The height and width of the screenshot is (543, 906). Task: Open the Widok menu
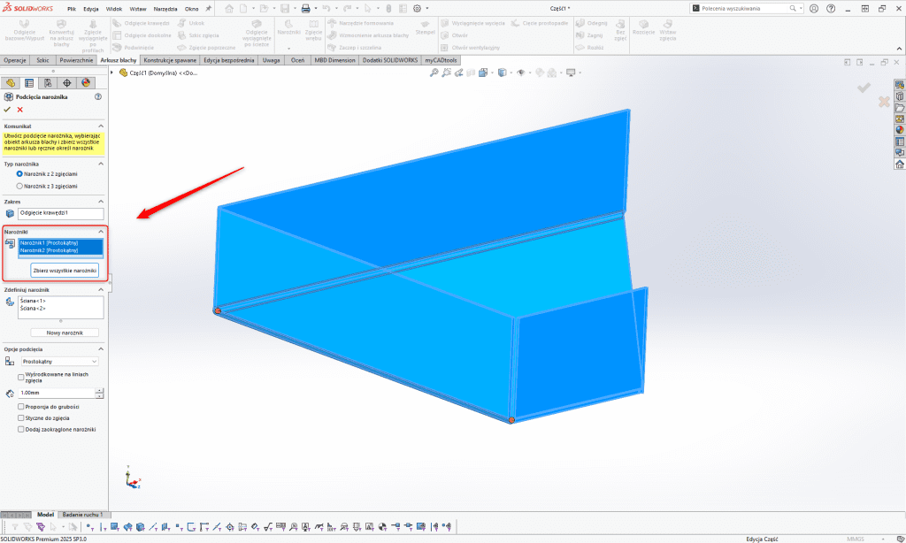point(114,9)
